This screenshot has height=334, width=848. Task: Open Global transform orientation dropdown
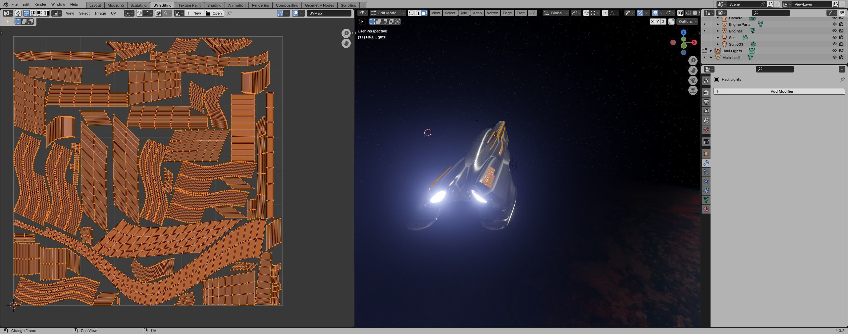coord(556,13)
